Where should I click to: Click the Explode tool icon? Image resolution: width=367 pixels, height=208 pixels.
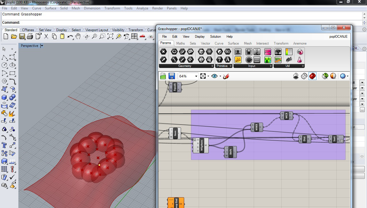tap(12, 113)
